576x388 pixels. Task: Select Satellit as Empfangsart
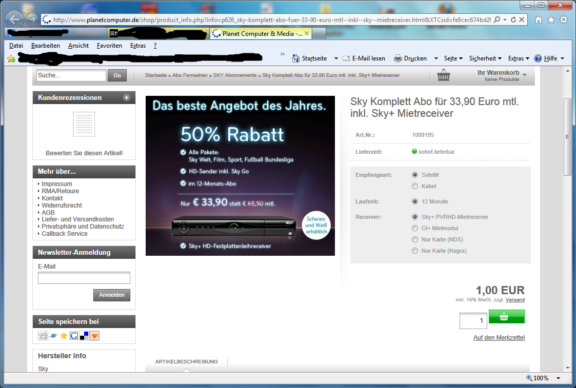click(415, 175)
